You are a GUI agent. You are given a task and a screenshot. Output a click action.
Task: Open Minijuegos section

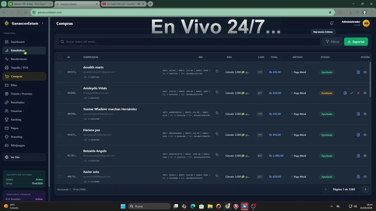[x=24, y=145]
